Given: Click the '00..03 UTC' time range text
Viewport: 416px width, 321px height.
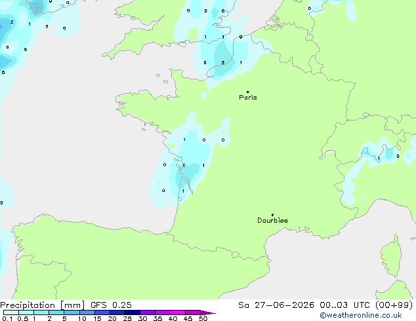Looking at the screenshot, I should click(x=344, y=305).
